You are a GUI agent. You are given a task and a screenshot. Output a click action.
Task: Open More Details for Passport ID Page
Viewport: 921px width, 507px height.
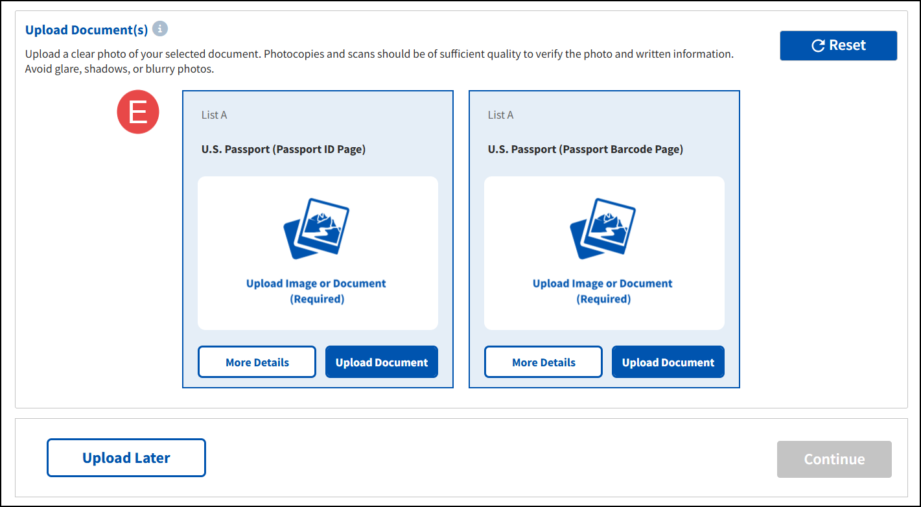click(257, 362)
